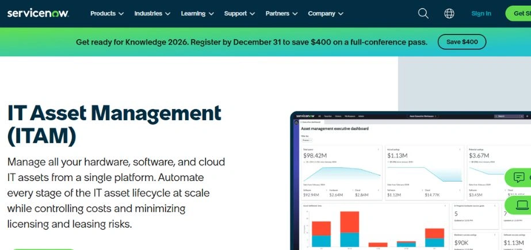This screenshot has width=531, height=250.
Task: Click the Save $400 button
Action: coord(462,42)
